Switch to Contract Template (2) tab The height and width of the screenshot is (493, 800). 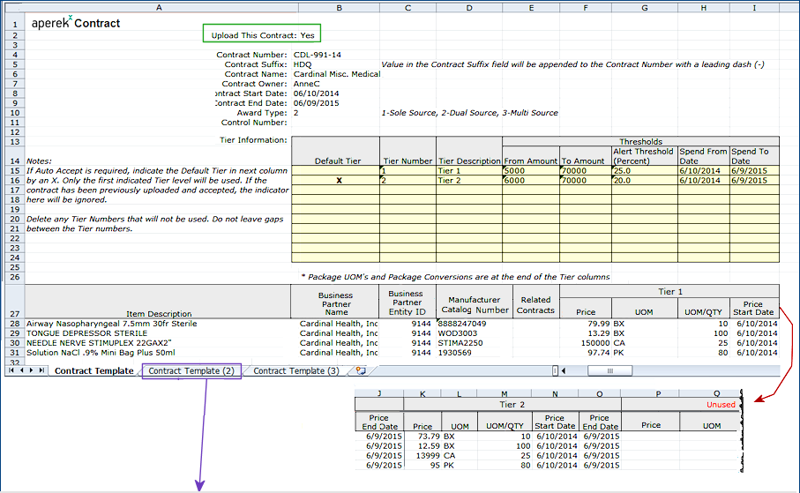tap(191, 371)
